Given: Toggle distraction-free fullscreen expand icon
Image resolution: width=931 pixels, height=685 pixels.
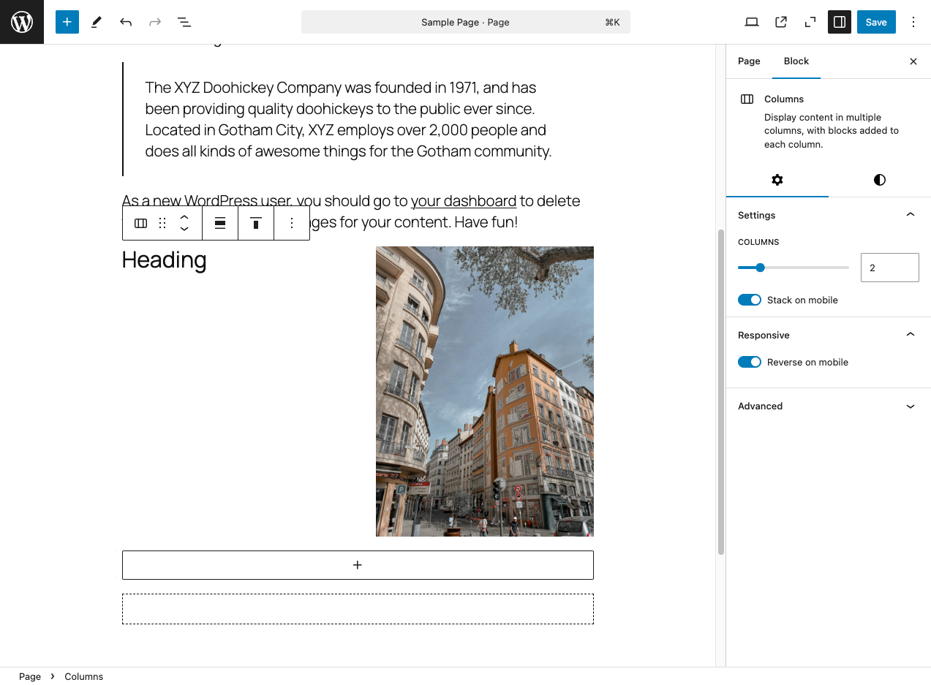Looking at the screenshot, I should coord(810,22).
